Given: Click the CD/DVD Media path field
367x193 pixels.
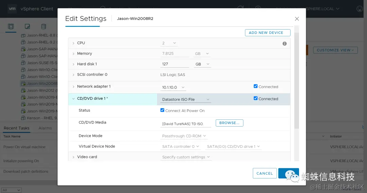Looking at the screenshot, I should point(186,124).
